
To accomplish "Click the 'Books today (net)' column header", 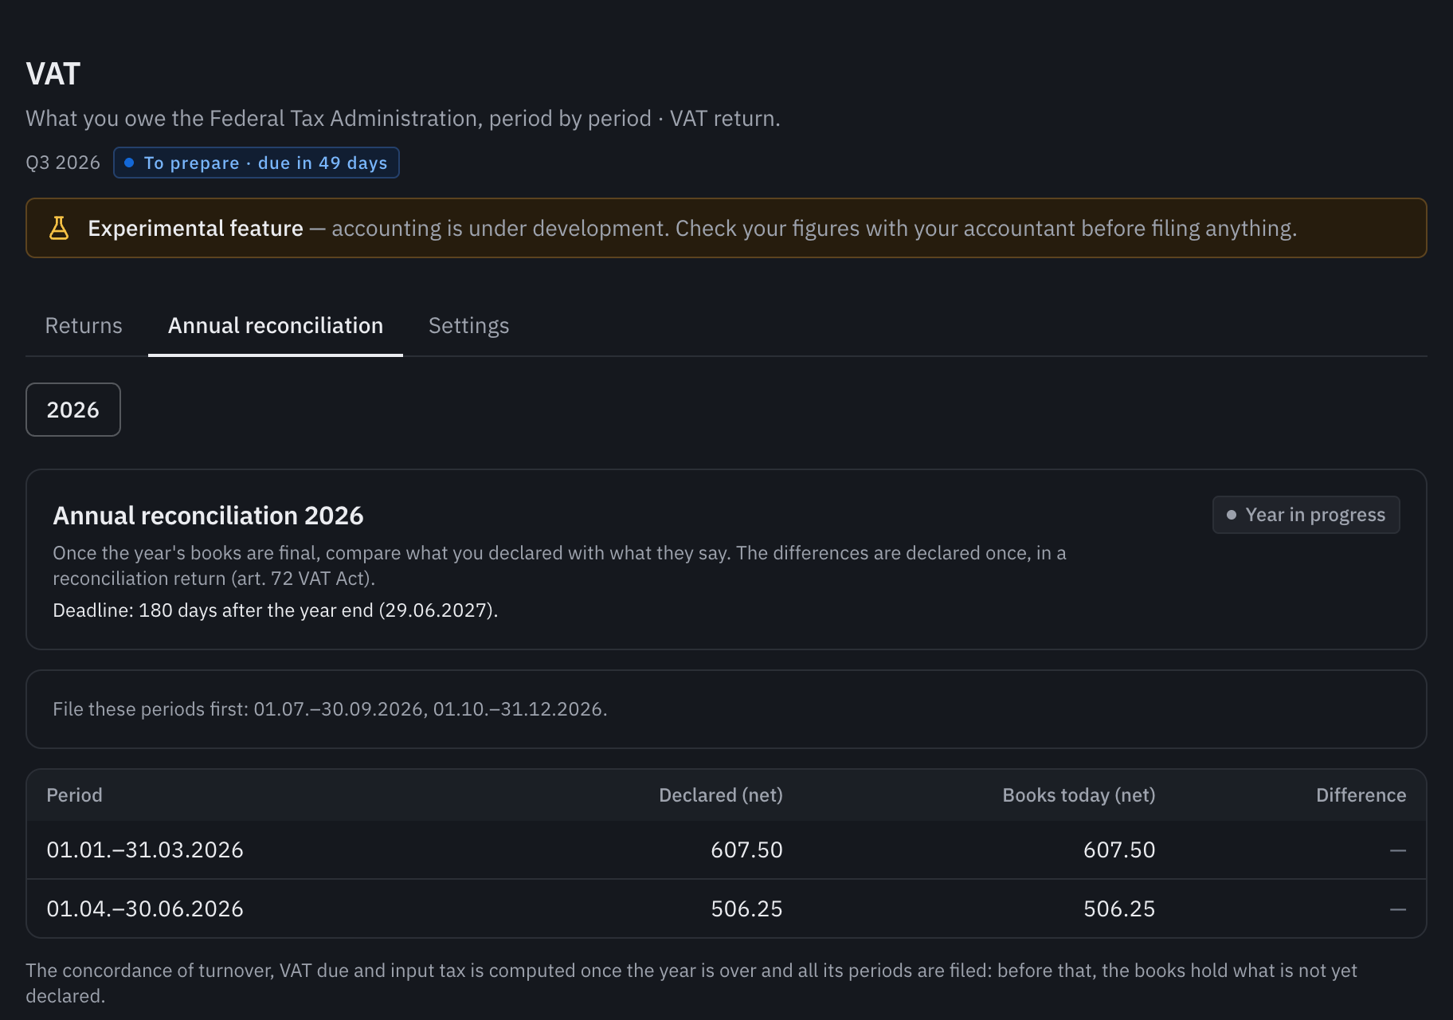I will [1079, 795].
